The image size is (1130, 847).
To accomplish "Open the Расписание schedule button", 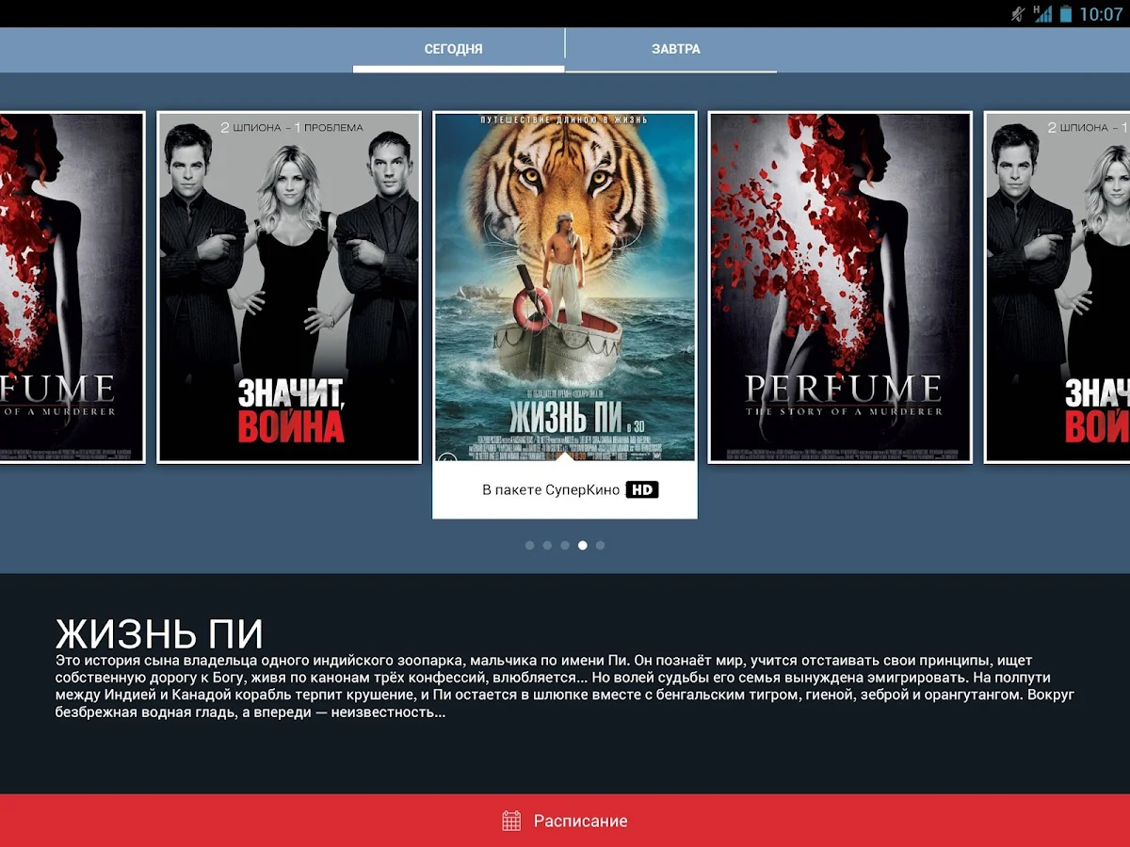I will pyautogui.click(x=565, y=821).
